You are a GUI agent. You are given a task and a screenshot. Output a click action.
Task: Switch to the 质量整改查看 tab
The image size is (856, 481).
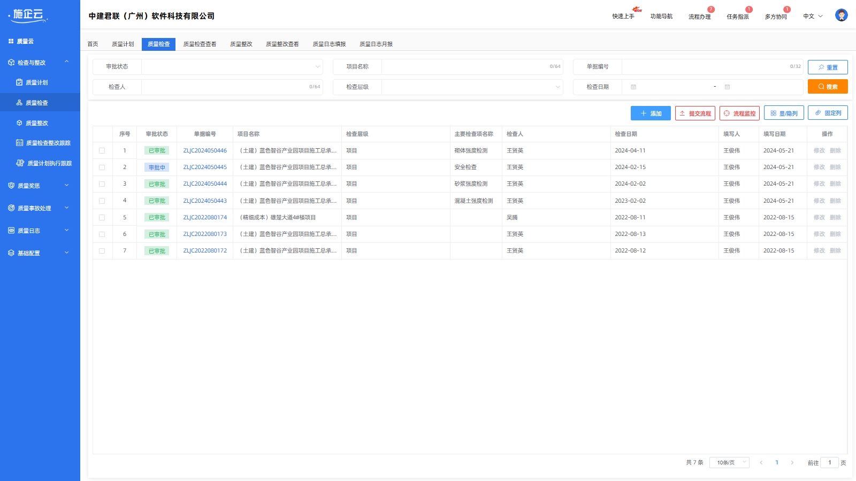coord(282,44)
